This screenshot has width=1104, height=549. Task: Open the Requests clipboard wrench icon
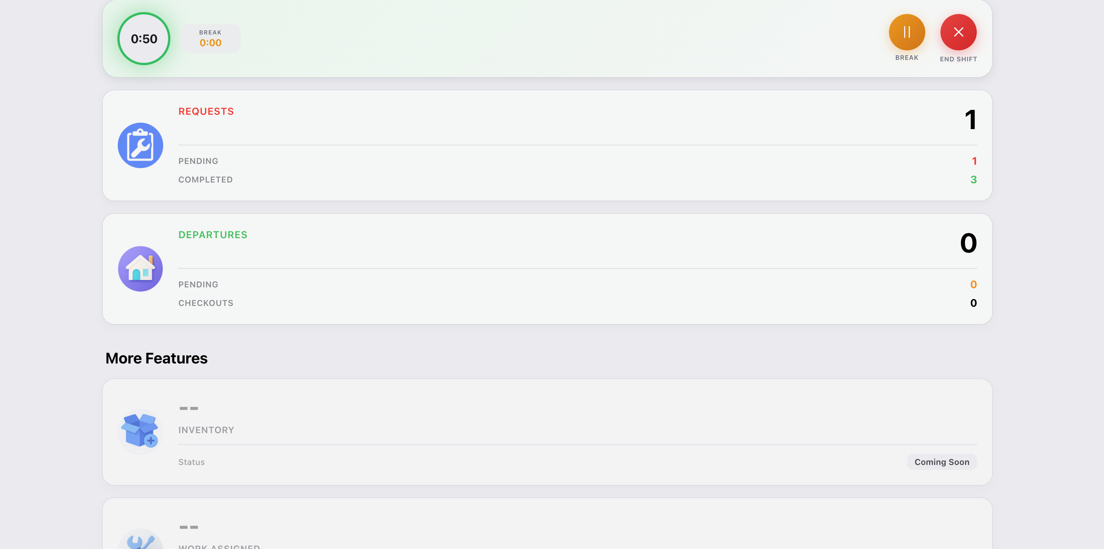140,145
